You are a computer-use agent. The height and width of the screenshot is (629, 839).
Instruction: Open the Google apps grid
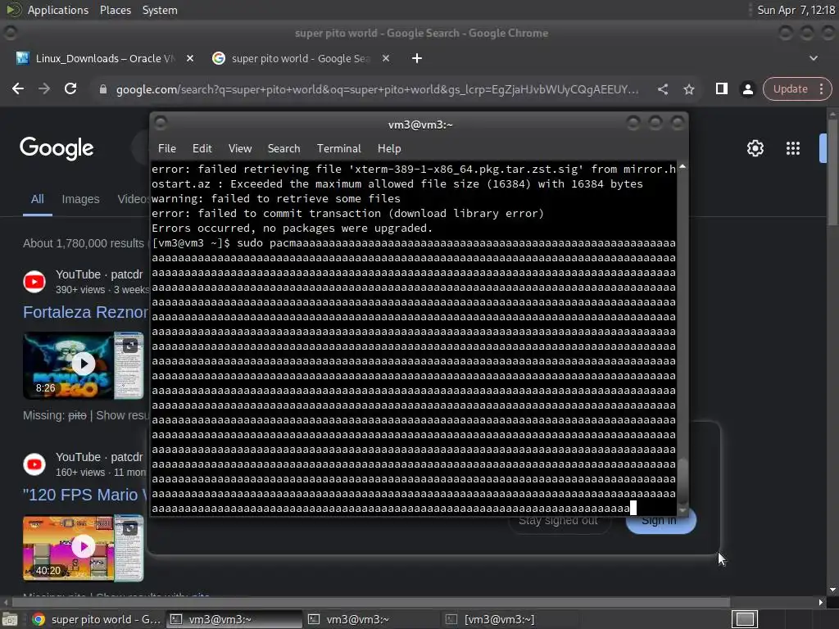[x=792, y=148]
